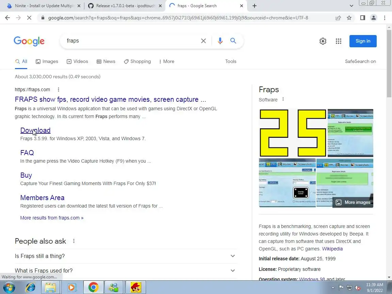Open the Windows Start button
Image resolution: width=392 pixels, height=294 pixels.
tap(9, 288)
